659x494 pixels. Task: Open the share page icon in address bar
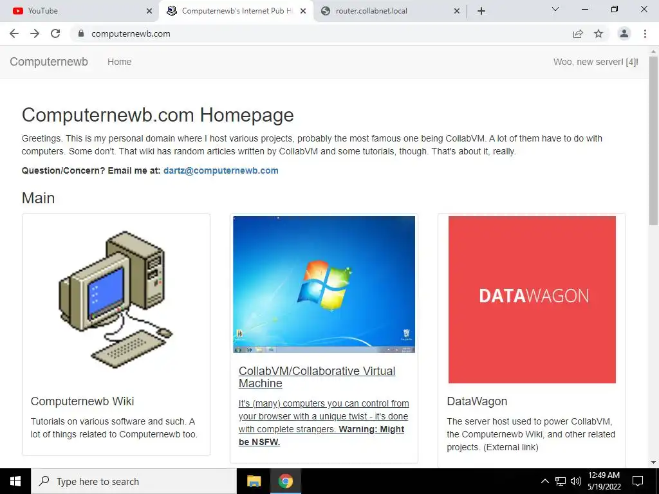[578, 33]
